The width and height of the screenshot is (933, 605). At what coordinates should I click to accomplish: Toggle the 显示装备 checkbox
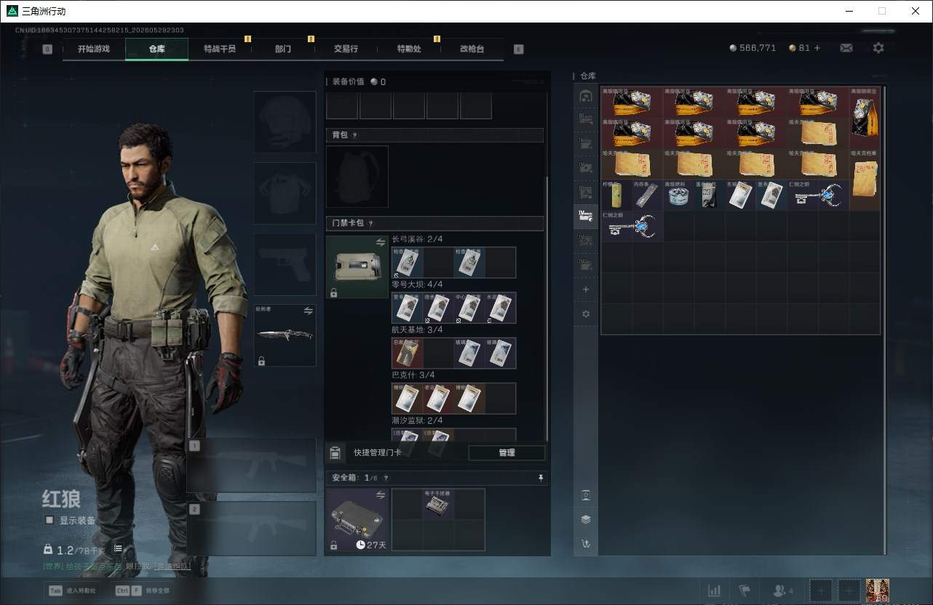[x=49, y=520]
